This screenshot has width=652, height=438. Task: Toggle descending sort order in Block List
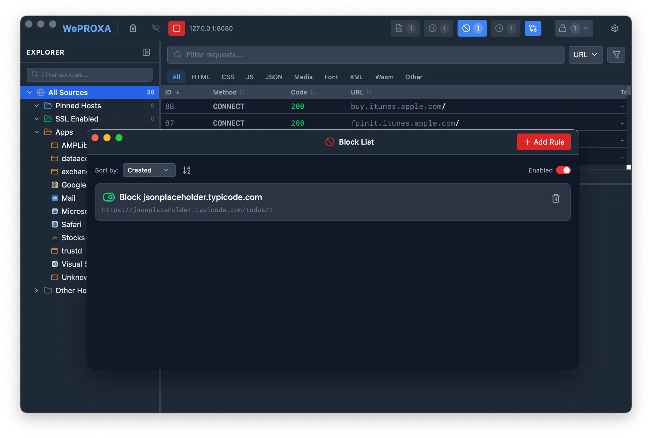186,170
